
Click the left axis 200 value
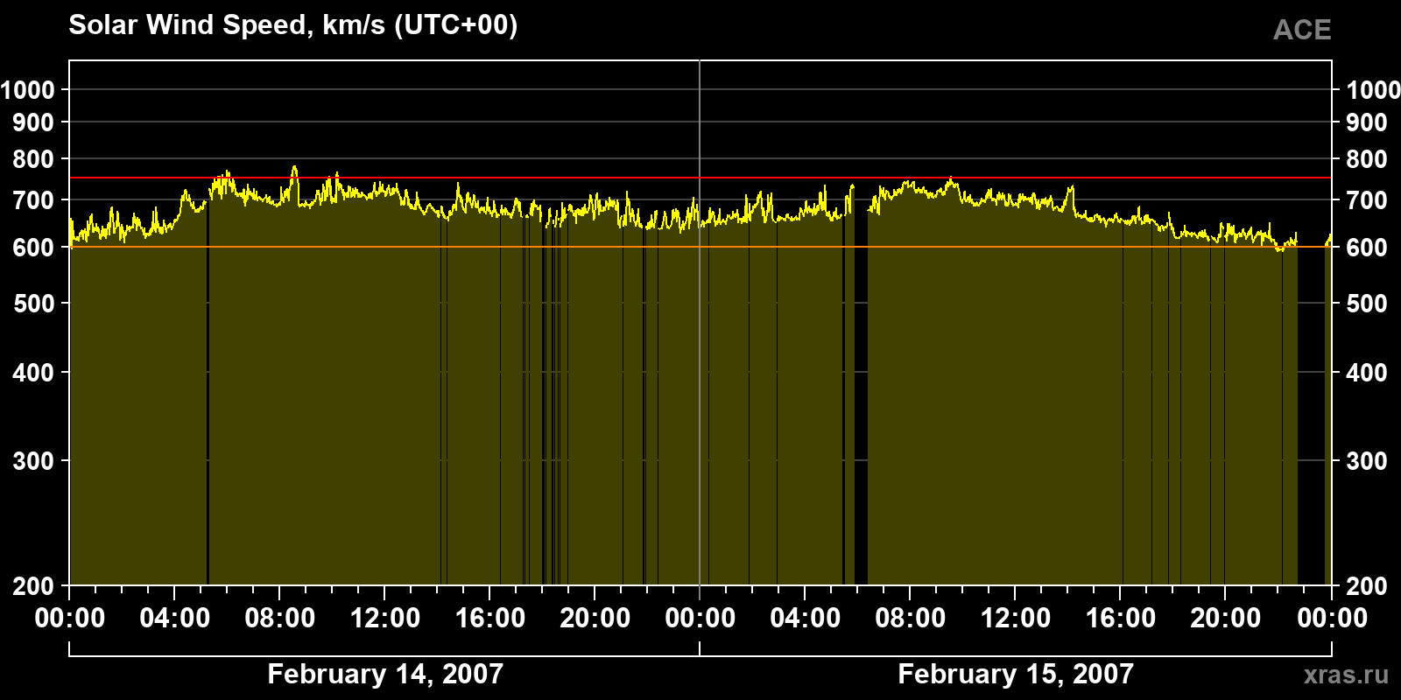coord(33,586)
